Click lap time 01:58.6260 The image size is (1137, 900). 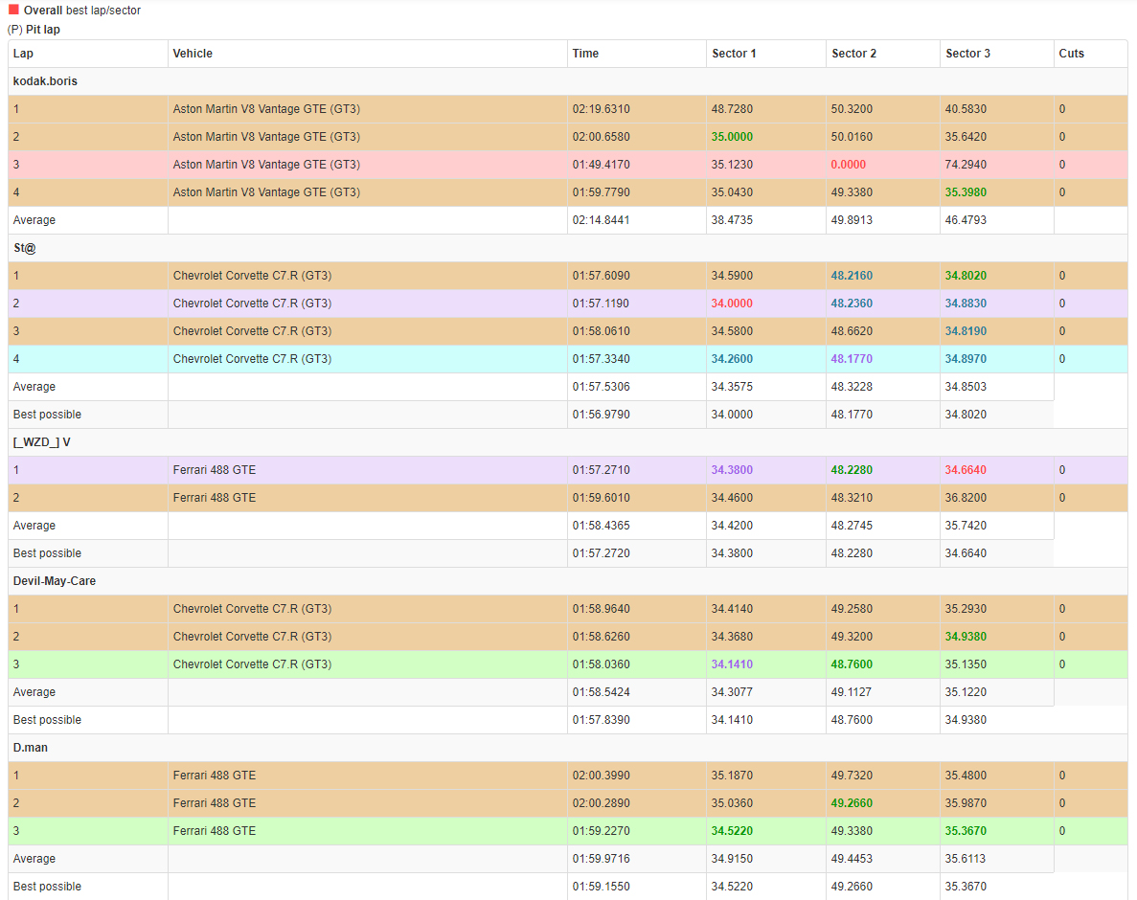tap(602, 637)
